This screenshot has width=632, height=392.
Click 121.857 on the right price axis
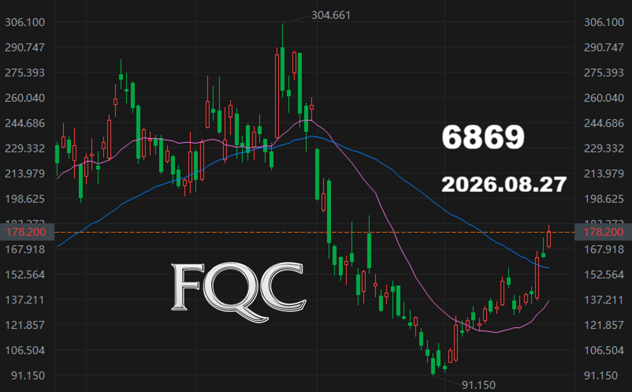pos(604,325)
